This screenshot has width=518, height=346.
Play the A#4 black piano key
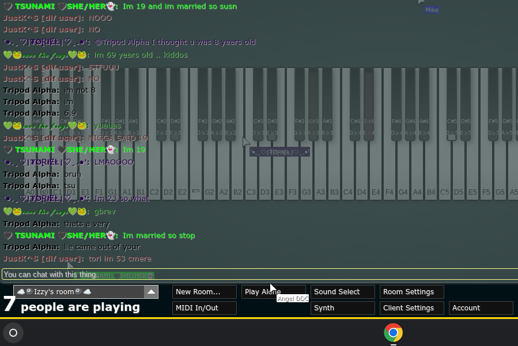(x=424, y=104)
